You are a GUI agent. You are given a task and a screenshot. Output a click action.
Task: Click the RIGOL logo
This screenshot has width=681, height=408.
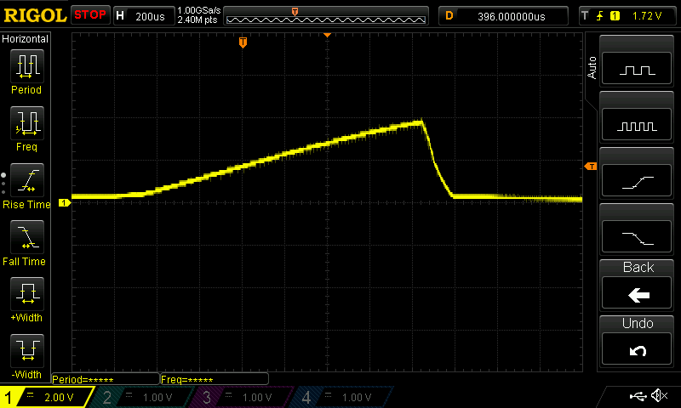pos(35,15)
